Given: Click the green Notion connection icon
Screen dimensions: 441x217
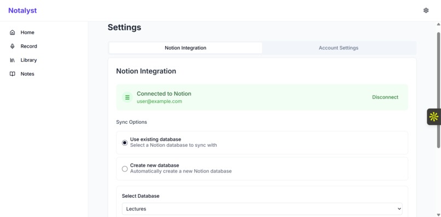Looking at the screenshot, I should point(127,97).
